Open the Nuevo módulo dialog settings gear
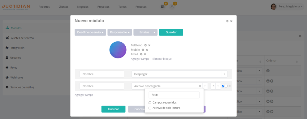 227,21
